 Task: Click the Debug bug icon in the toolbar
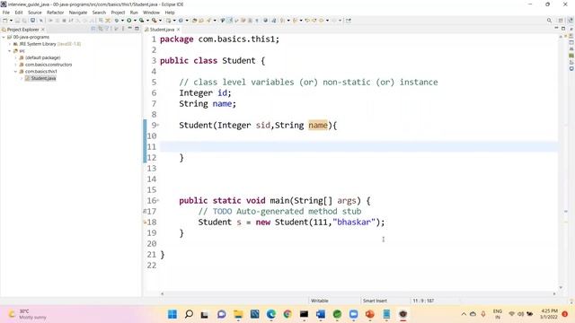[x=117, y=21]
